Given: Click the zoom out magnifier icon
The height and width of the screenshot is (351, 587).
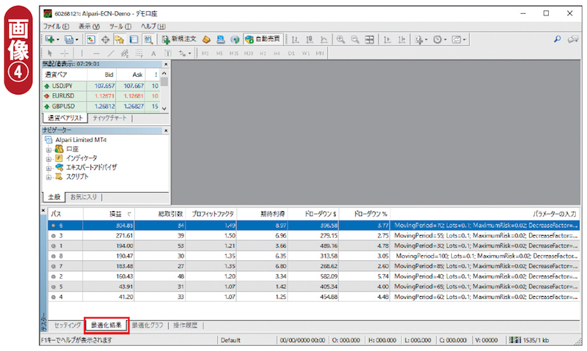Looking at the screenshot, I should [x=354, y=40].
